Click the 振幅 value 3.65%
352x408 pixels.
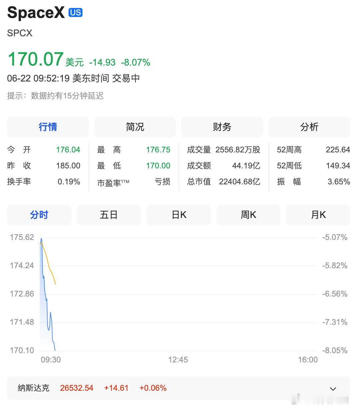coord(339,182)
